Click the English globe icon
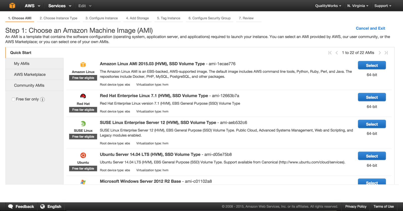The image size is (403, 211). click(x=43, y=206)
